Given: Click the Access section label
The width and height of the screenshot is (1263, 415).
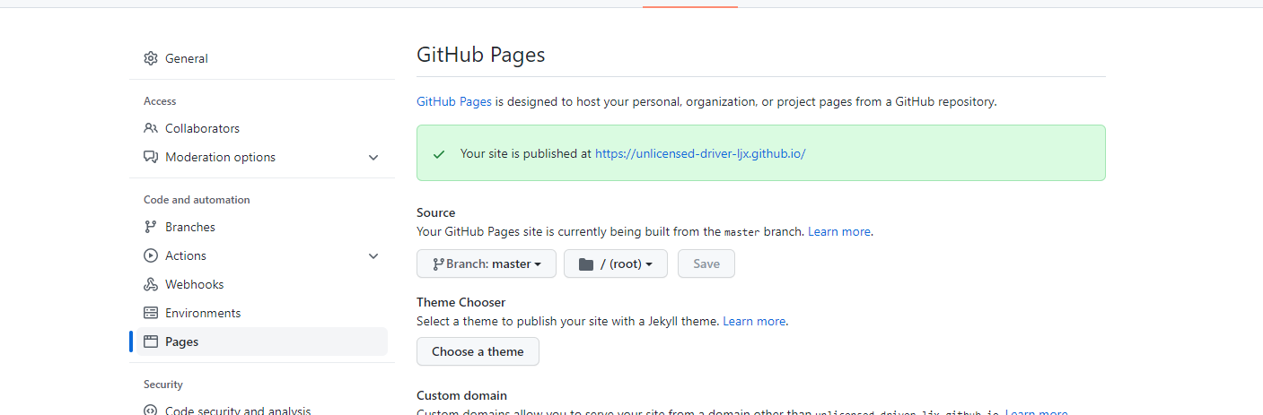Looking at the screenshot, I should point(160,101).
